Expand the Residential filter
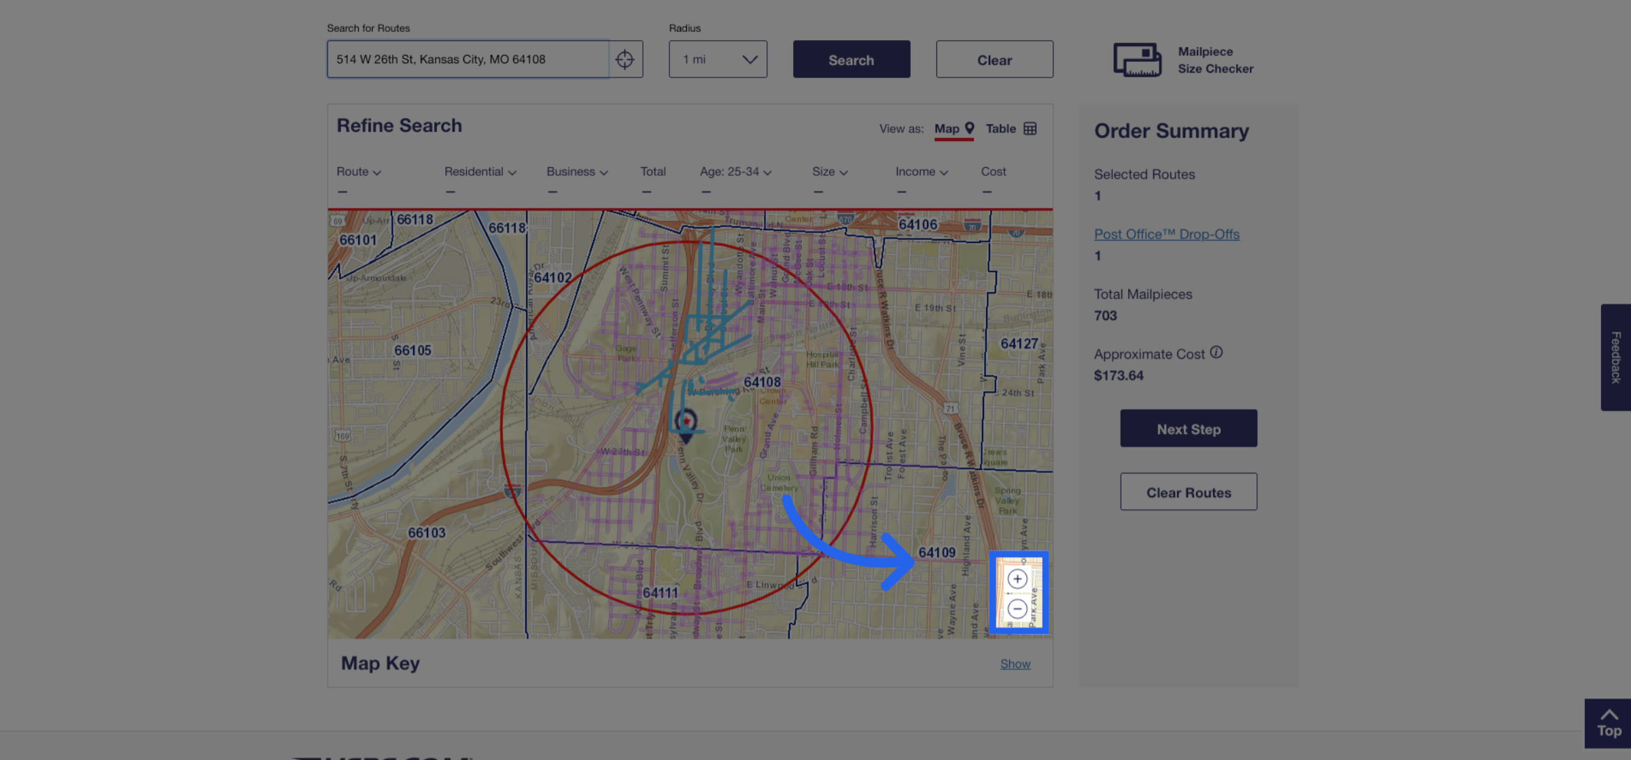 480,172
